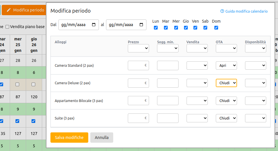Click Salva modifiche button
278x151 pixels.
[69, 138]
